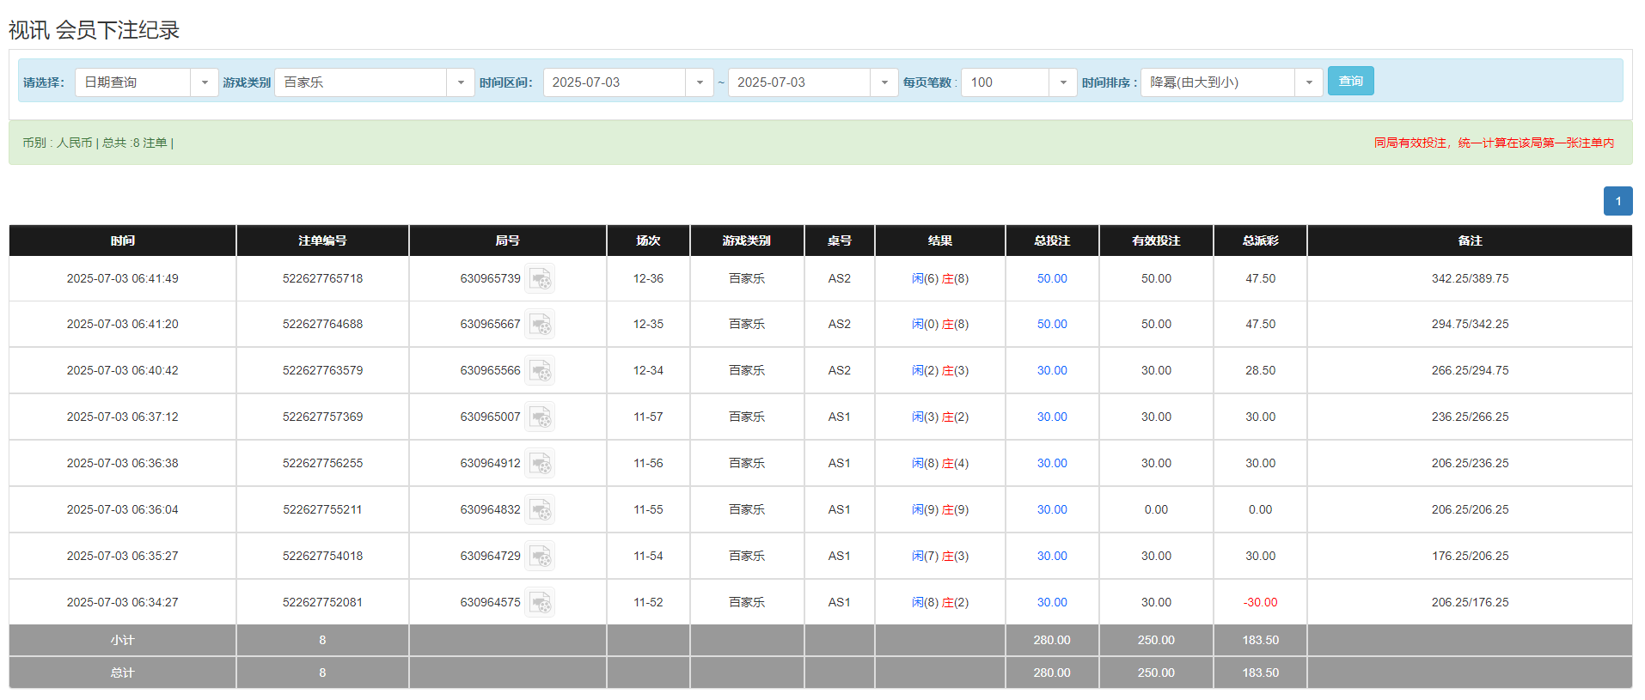Open video replay icon for round 630965667
Screen dimensions: 1645x700
[540, 325]
